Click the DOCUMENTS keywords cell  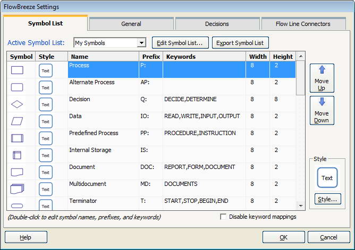click(x=204, y=188)
